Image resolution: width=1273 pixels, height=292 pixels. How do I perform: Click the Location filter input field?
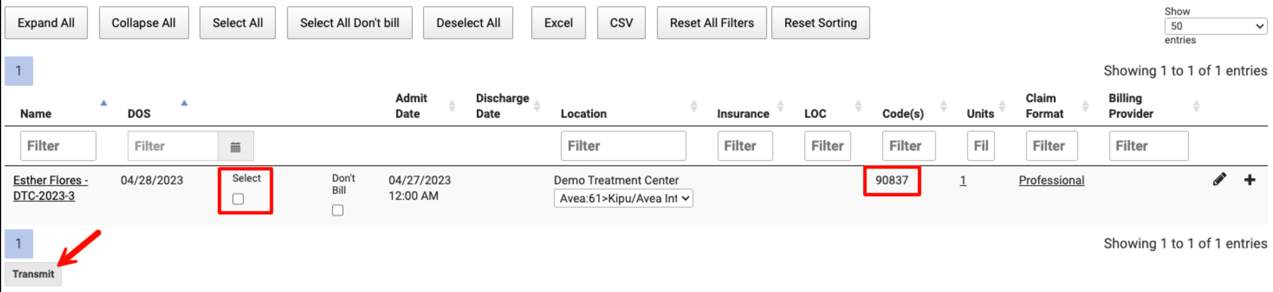623,146
